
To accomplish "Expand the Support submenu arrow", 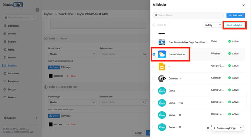I will (x=36, y=118).
